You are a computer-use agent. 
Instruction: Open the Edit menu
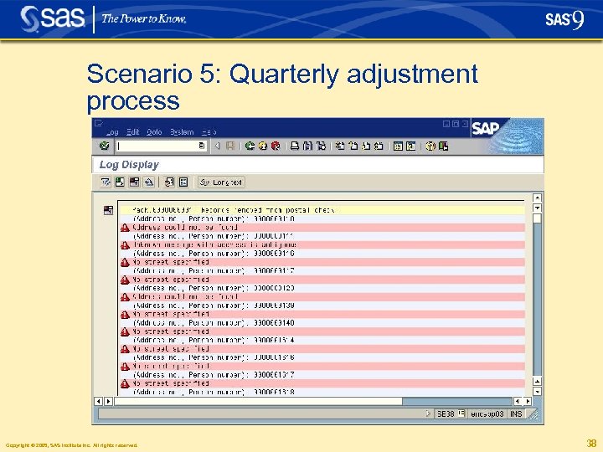click(132, 132)
